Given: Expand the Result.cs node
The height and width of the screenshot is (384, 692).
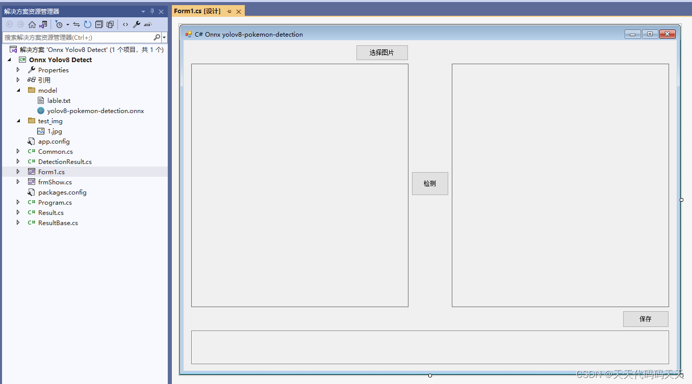Looking at the screenshot, I should point(18,212).
